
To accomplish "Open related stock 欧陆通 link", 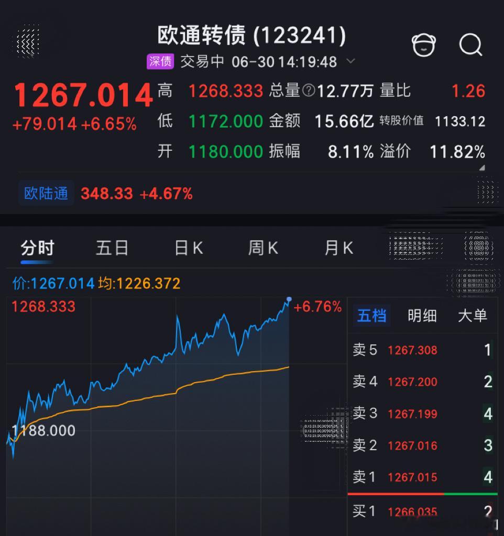I will click(x=46, y=193).
